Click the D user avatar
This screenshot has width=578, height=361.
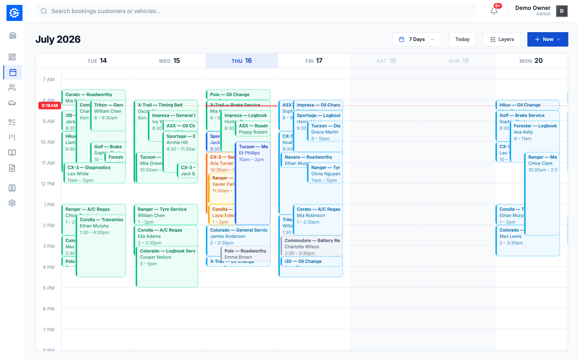point(562,11)
